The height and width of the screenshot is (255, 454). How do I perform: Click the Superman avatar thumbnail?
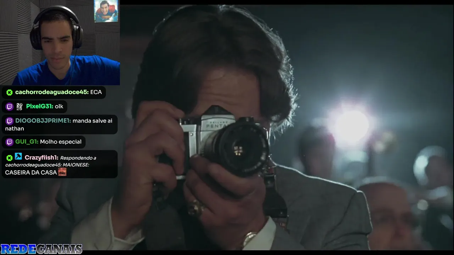pos(106,11)
